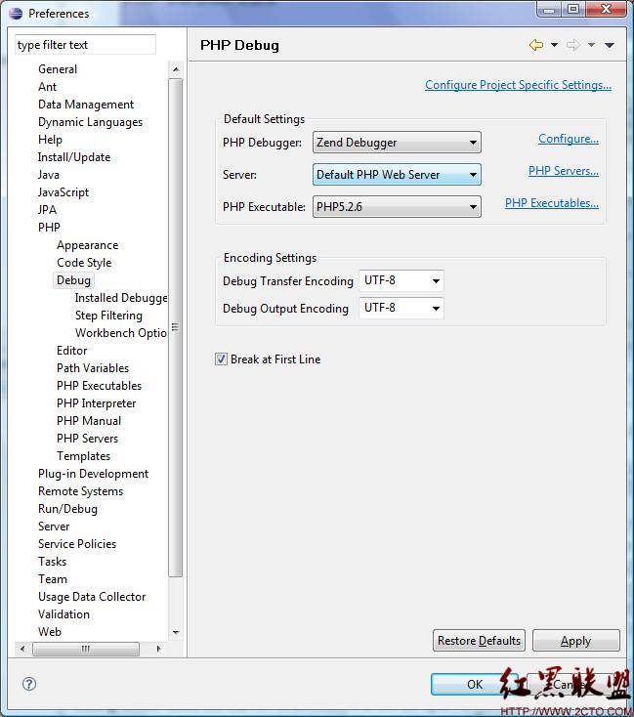The width and height of the screenshot is (634, 717).
Task: Click the Apply button
Action: point(576,641)
